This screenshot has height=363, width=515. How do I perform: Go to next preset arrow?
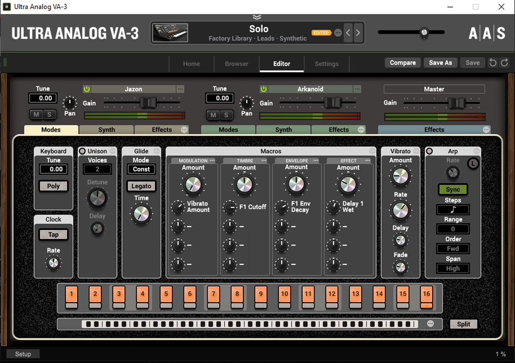point(358,33)
